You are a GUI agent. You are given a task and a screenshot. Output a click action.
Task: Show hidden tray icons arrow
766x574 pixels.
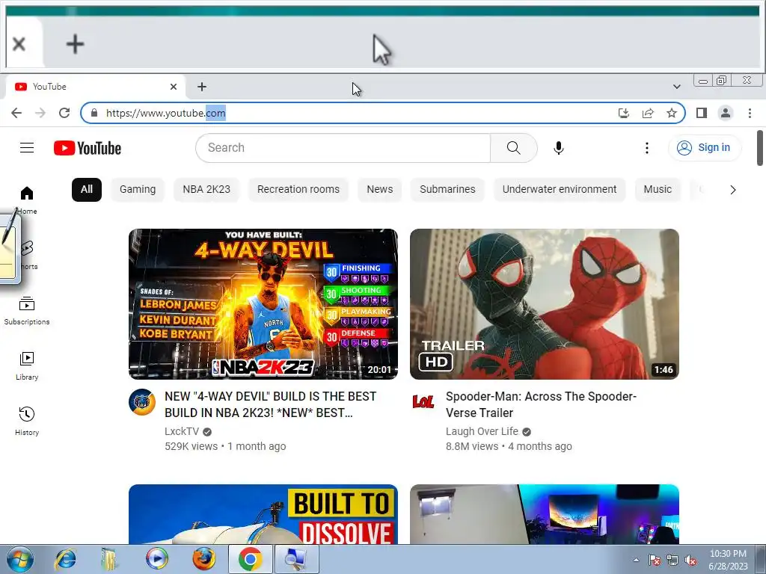pos(636,560)
